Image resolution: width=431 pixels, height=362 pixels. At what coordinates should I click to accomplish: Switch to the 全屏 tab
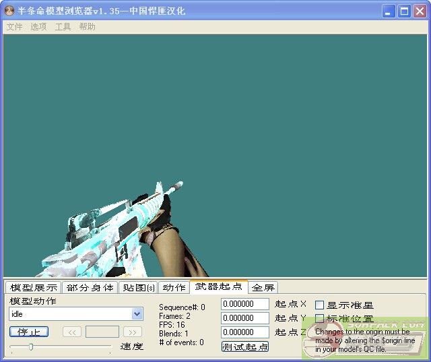coord(263,288)
